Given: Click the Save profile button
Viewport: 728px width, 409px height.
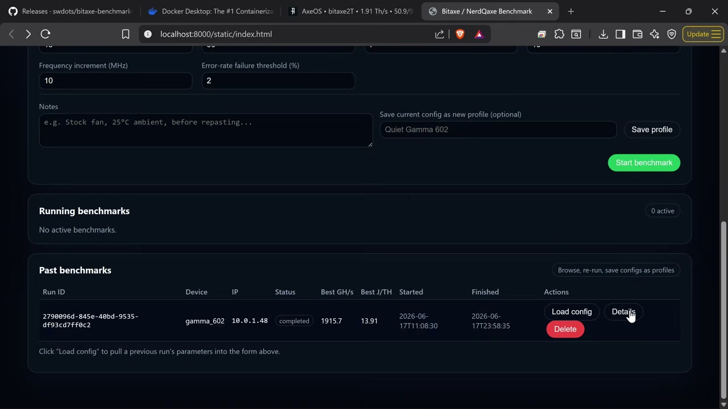Looking at the screenshot, I should point(652,130).
